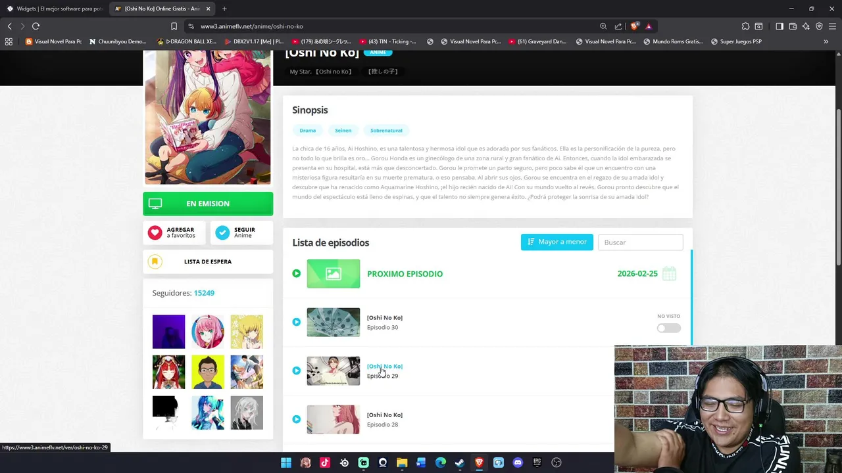This screenshot has width=842, height=473.
Task: Click the PROXIMO EPISODIO label
Action: point(405,274)
